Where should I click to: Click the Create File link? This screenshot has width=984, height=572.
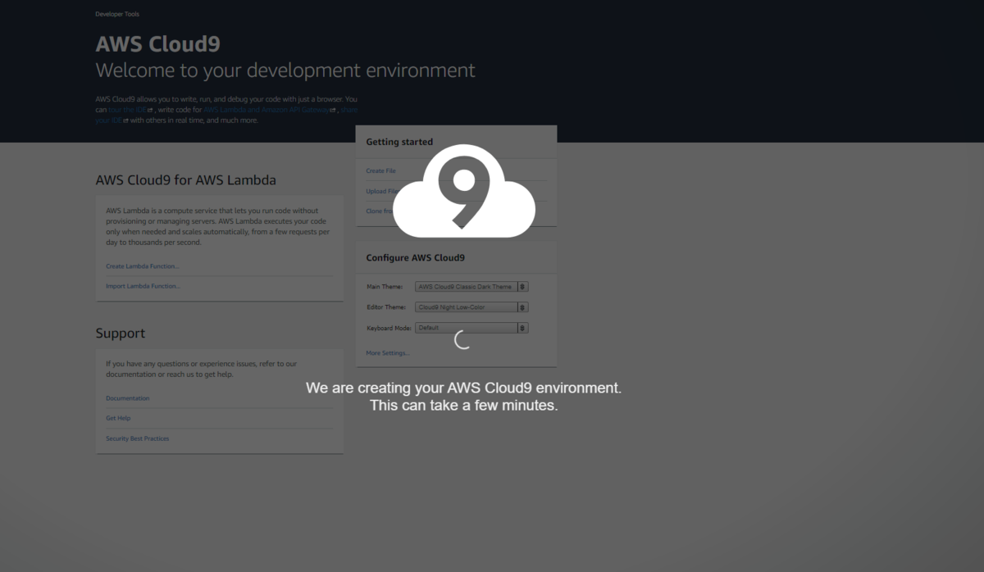(380, 171)
